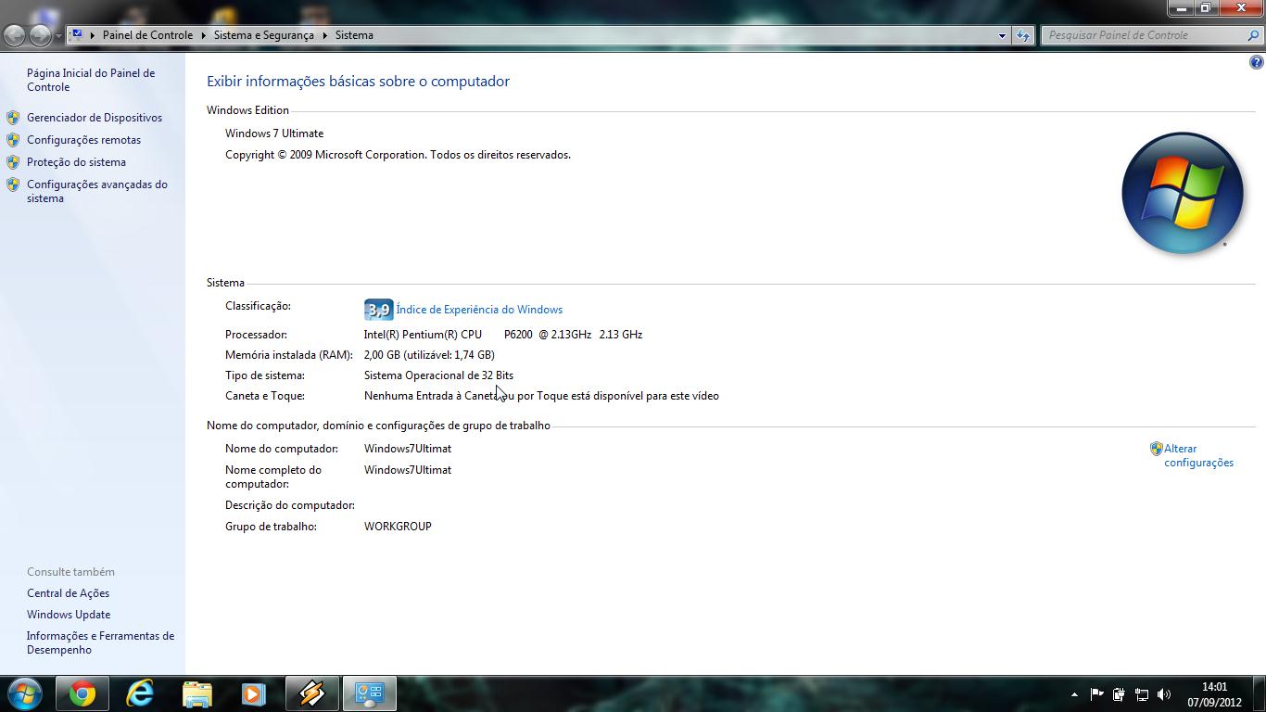Viewport: 1266px width, 712px height.
Task: Open Google Chrome from the taskbar
Action: [x=82, y=693]
